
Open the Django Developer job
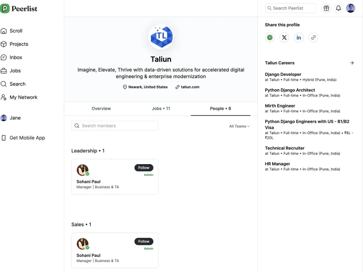[283, 74]
